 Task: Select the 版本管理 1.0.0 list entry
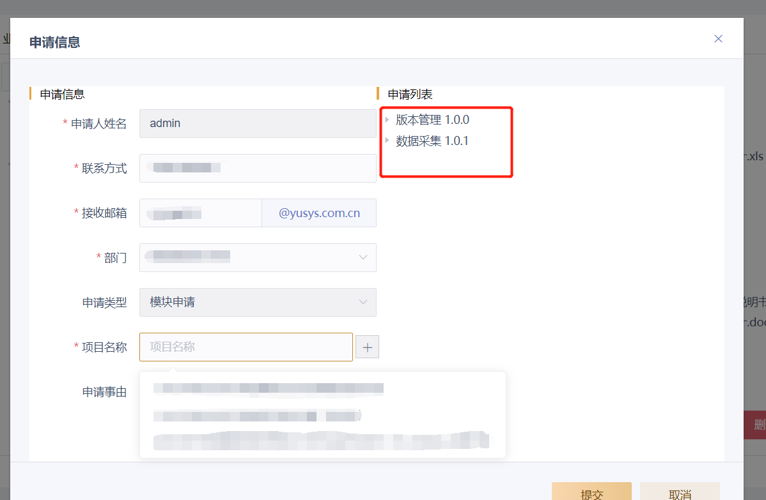point(432,120)
